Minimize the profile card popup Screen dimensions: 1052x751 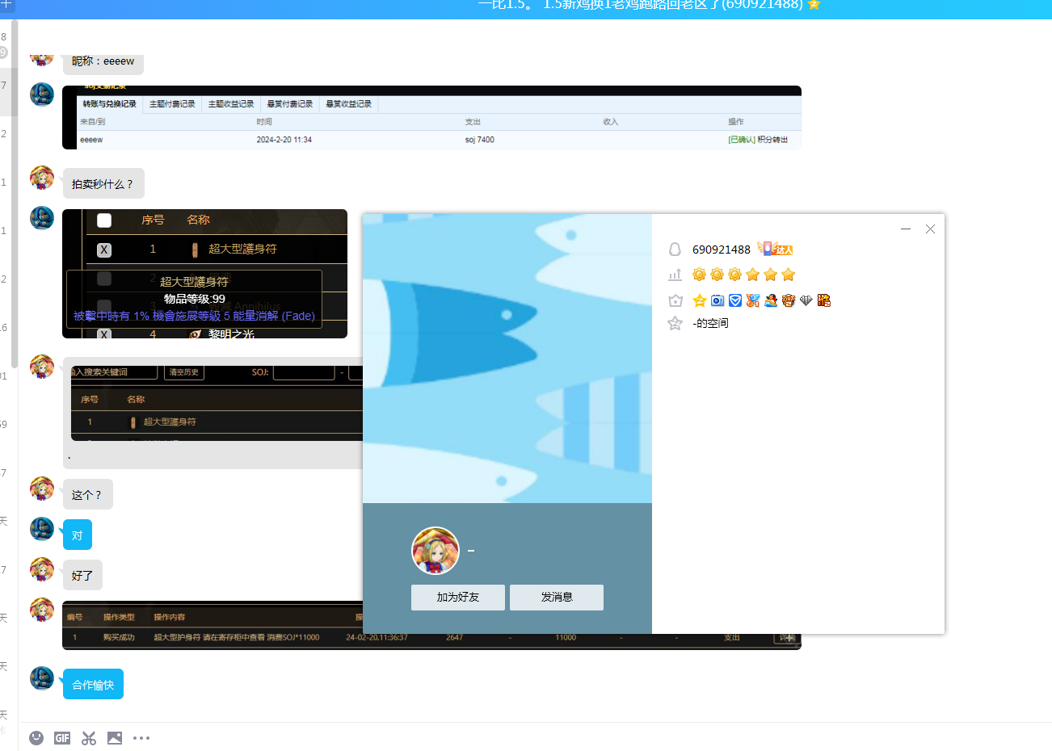(x=906, y=229)
